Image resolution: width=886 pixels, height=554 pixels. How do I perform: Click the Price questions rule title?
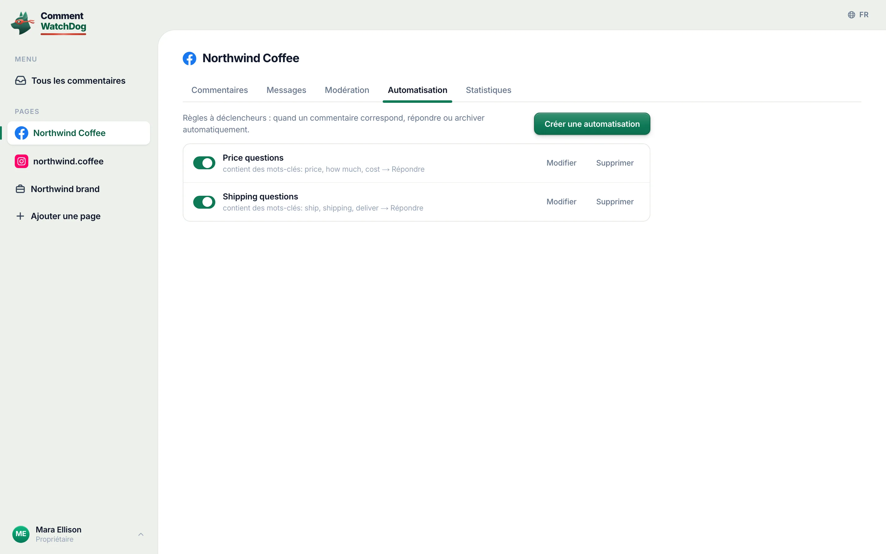point(253,158)
